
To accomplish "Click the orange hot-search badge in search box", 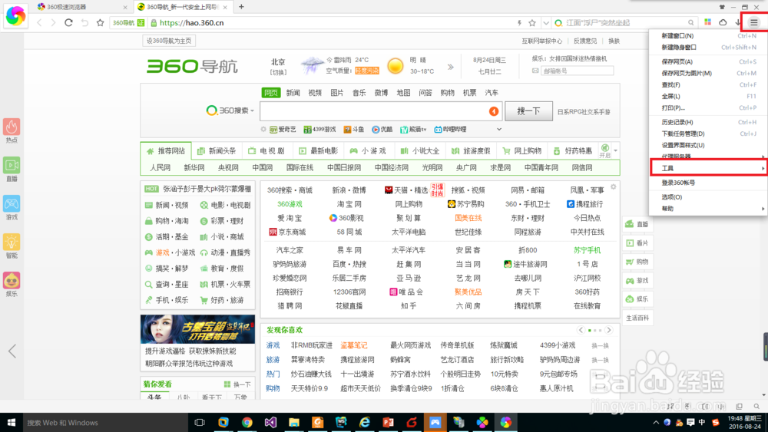I will 494,111.
